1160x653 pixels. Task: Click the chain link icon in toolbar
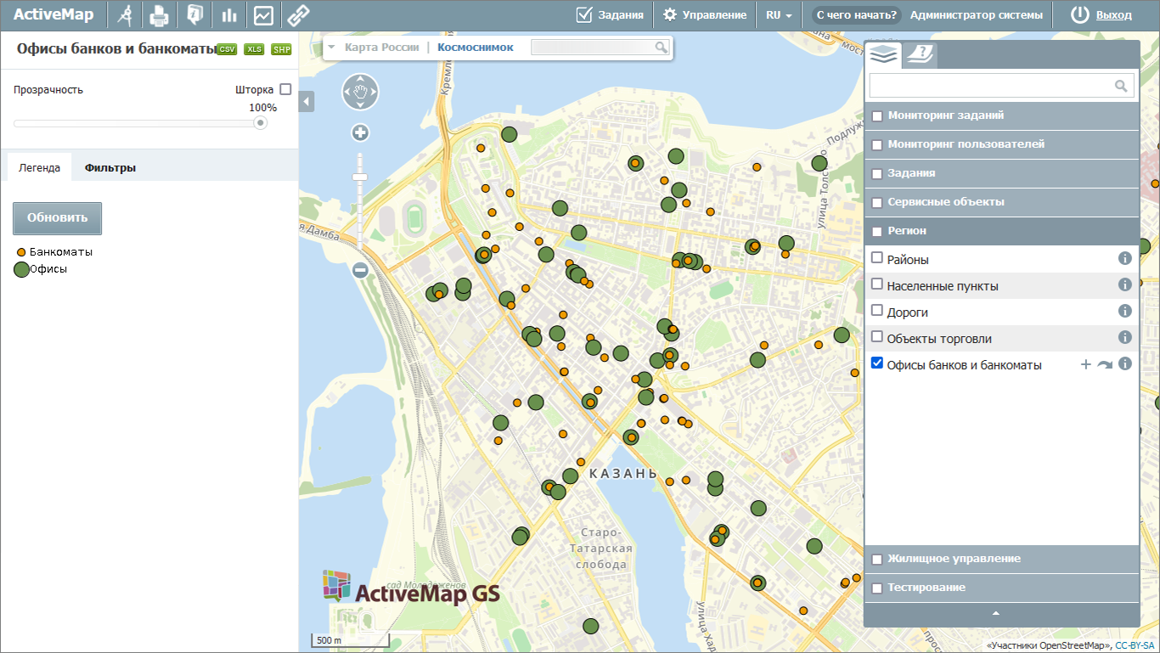(x=297, y=14)
